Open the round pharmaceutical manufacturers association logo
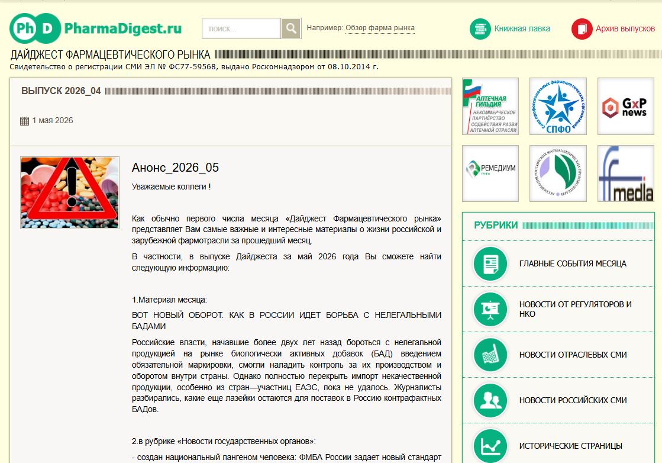Image resolution: width=662 pixels, height=463 pixels. (x=558, y=173)
